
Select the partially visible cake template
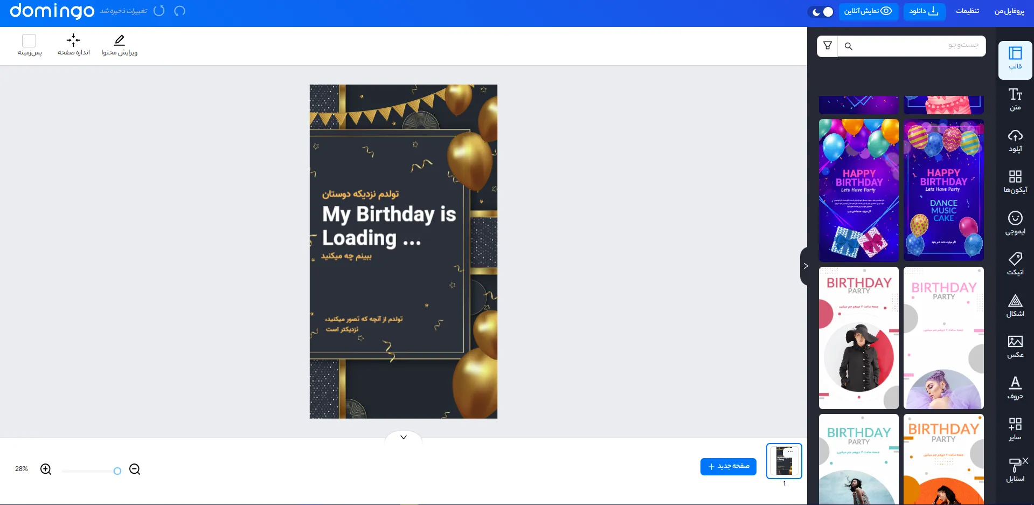coord(943,105)
